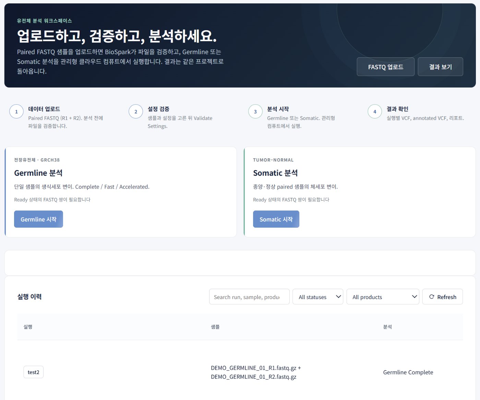Screen dimensions: 480x400
Task: Click the 분석 column header
Action: pos(387,327)
